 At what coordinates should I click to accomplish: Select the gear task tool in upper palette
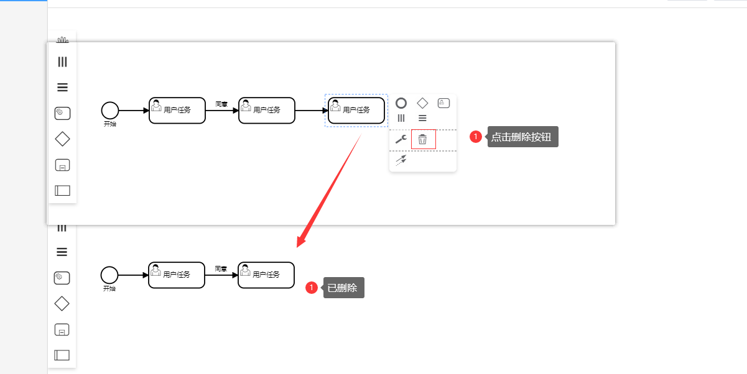(62, 113)
